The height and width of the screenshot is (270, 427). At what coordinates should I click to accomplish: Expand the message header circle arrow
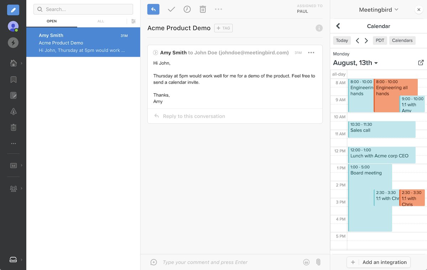click(155, 53)
